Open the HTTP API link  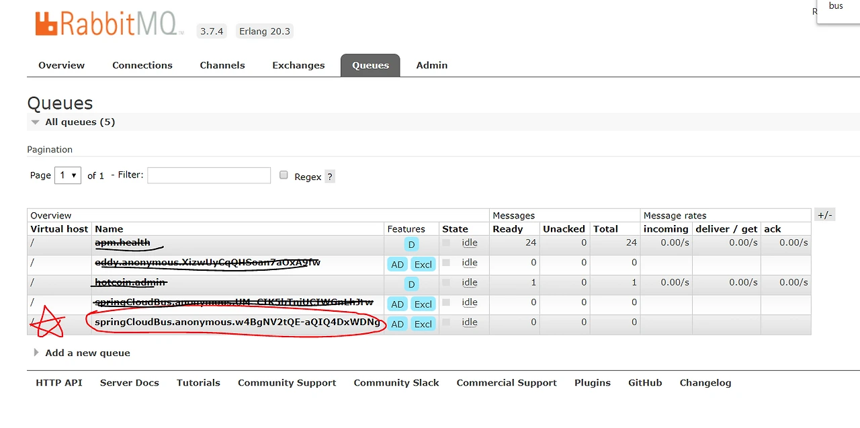tap(59, 383)
